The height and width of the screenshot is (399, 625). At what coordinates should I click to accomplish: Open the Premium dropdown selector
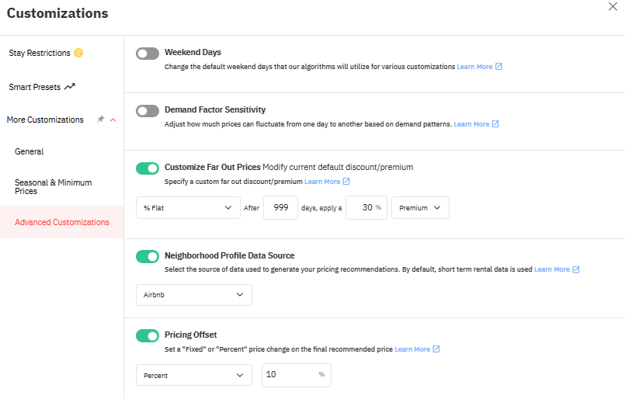pyautogui.click(x=420, y=208)
